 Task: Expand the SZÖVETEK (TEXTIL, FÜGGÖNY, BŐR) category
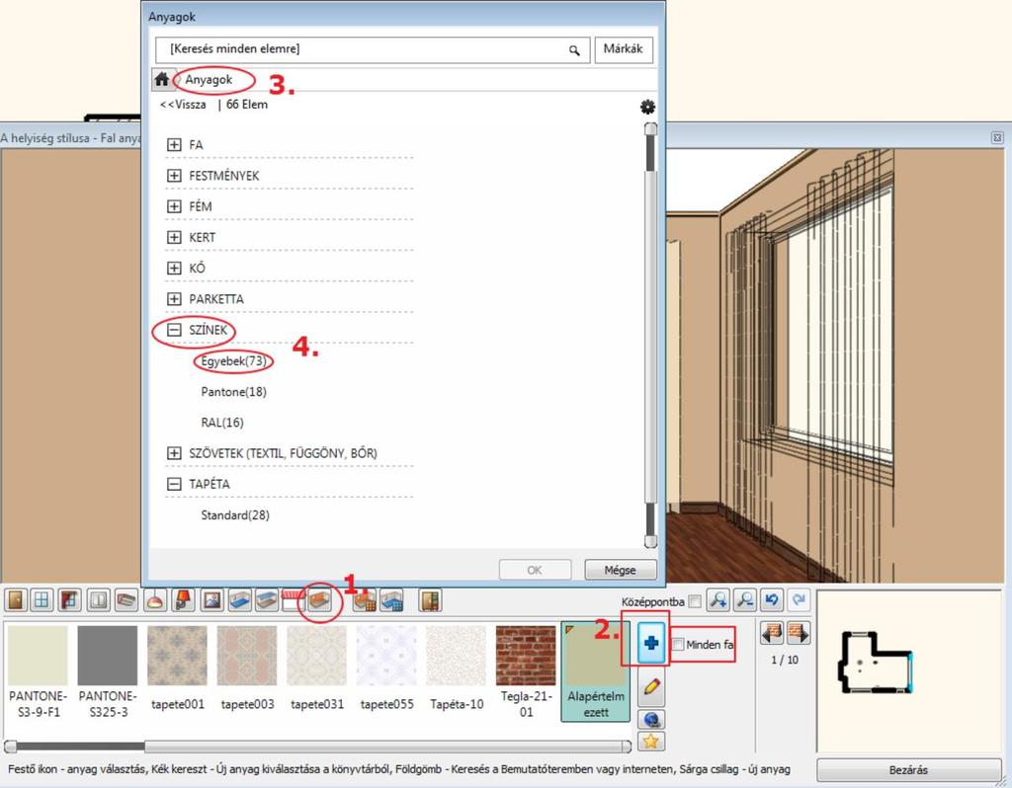(174, 452)
